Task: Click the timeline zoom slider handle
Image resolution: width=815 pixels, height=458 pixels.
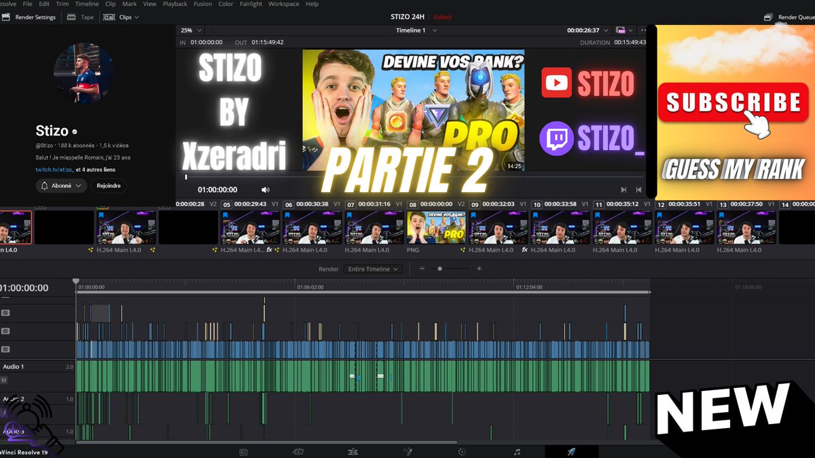Action: [440, 269]
